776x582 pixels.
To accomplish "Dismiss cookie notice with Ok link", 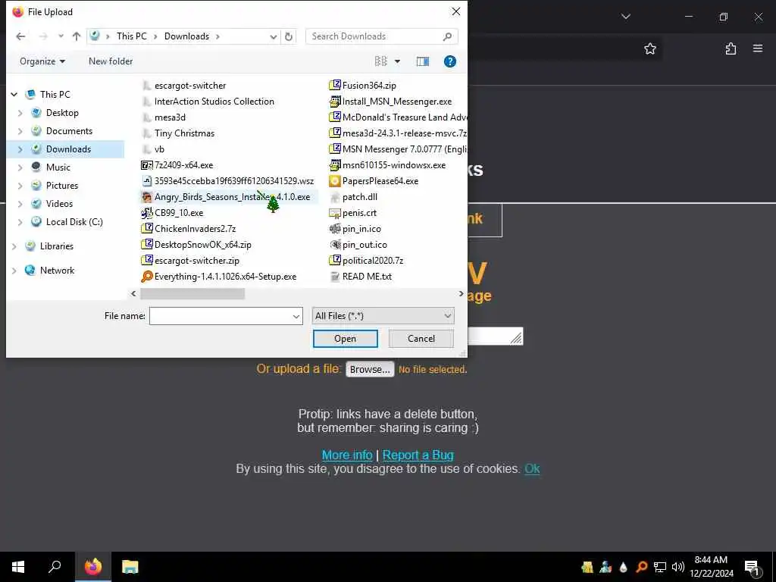I will [532, 468].
